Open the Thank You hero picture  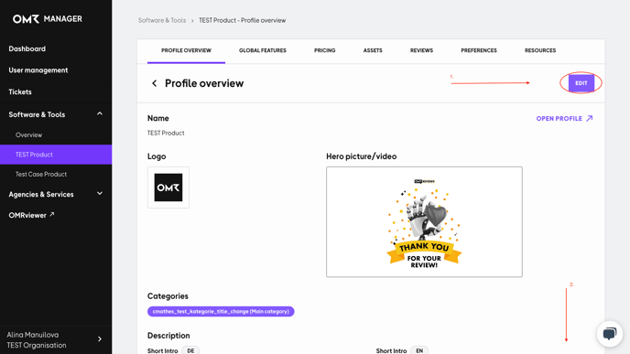tap(424, 222)
